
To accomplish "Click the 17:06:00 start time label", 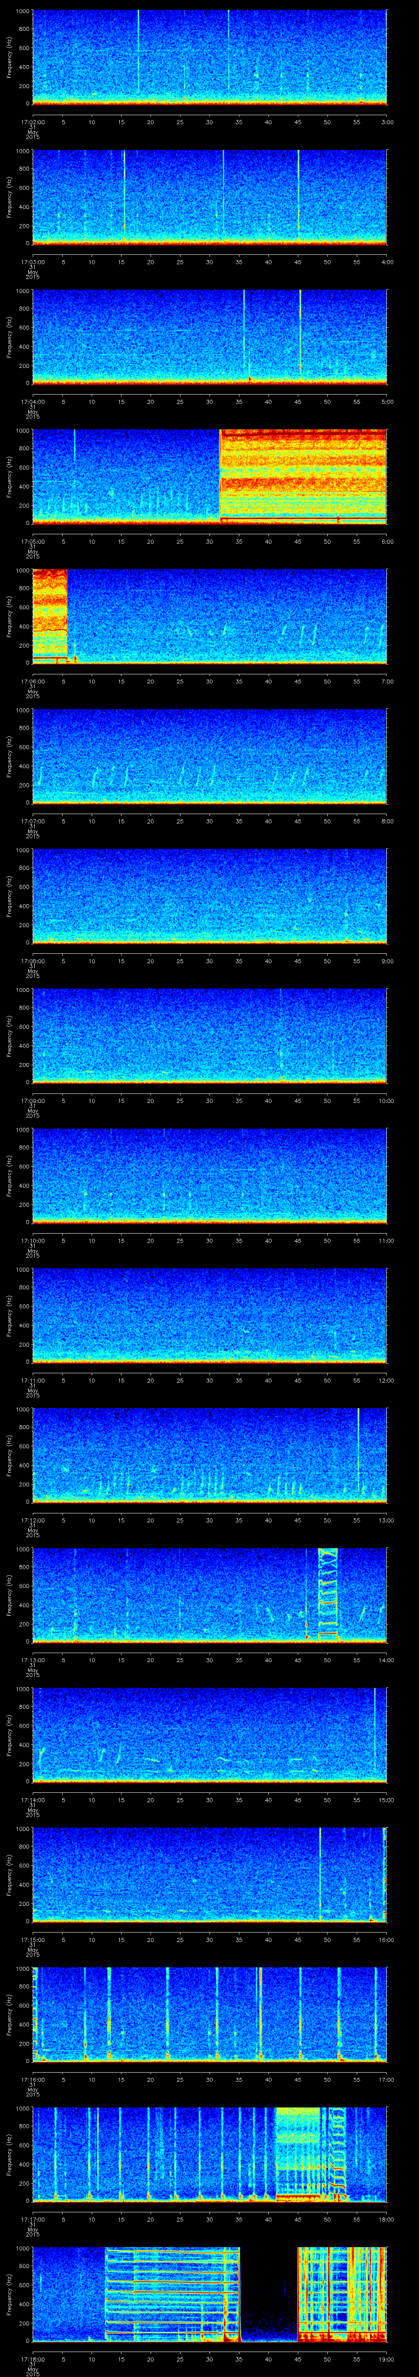I will click(32, 681).
